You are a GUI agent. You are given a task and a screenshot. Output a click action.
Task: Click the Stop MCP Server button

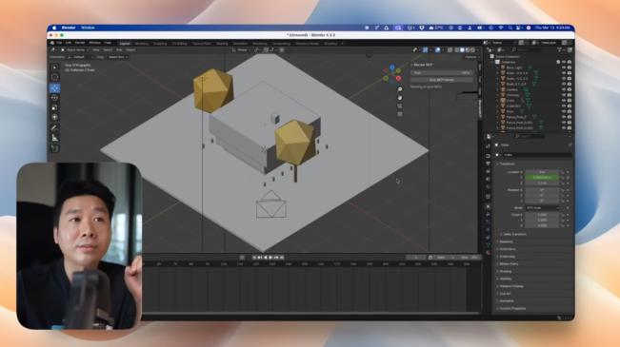tap(441, 80)
